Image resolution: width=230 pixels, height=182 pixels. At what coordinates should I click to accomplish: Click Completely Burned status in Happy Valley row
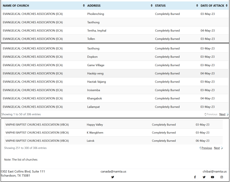(x=164, y=125)
